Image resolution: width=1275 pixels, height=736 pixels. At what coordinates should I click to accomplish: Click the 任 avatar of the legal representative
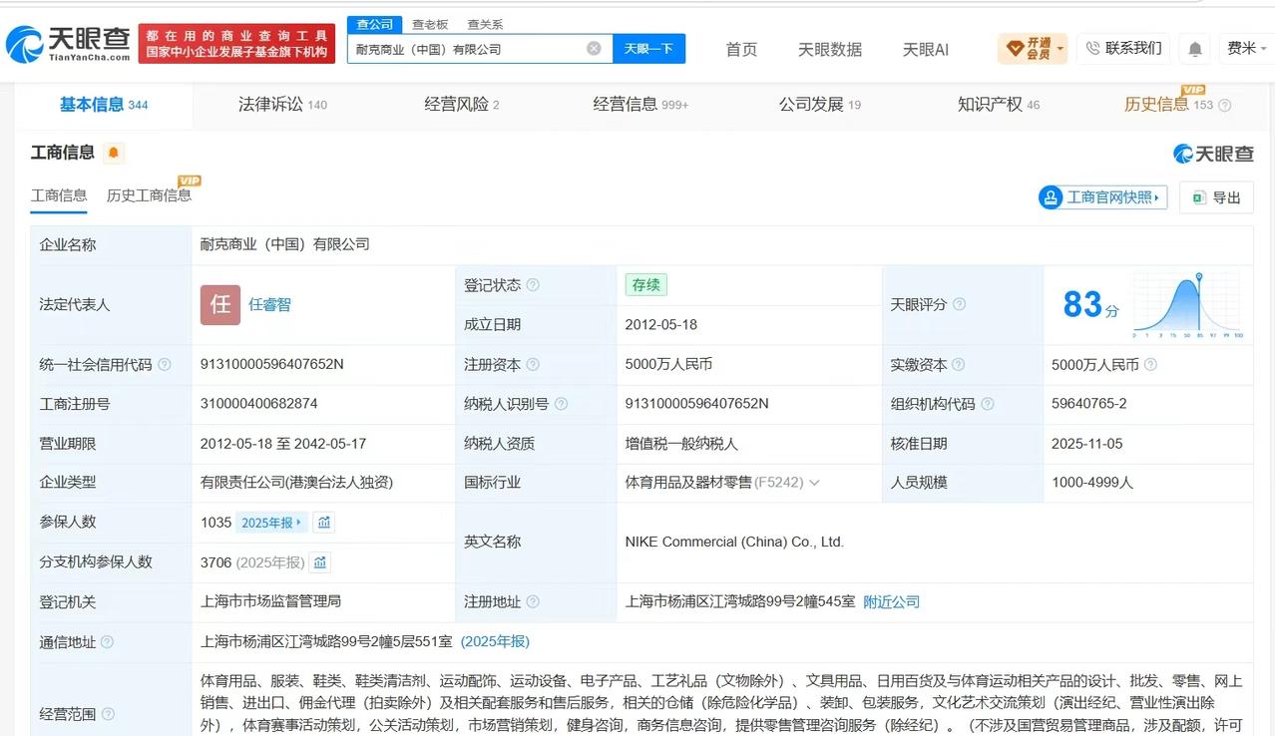click(220, 305)
